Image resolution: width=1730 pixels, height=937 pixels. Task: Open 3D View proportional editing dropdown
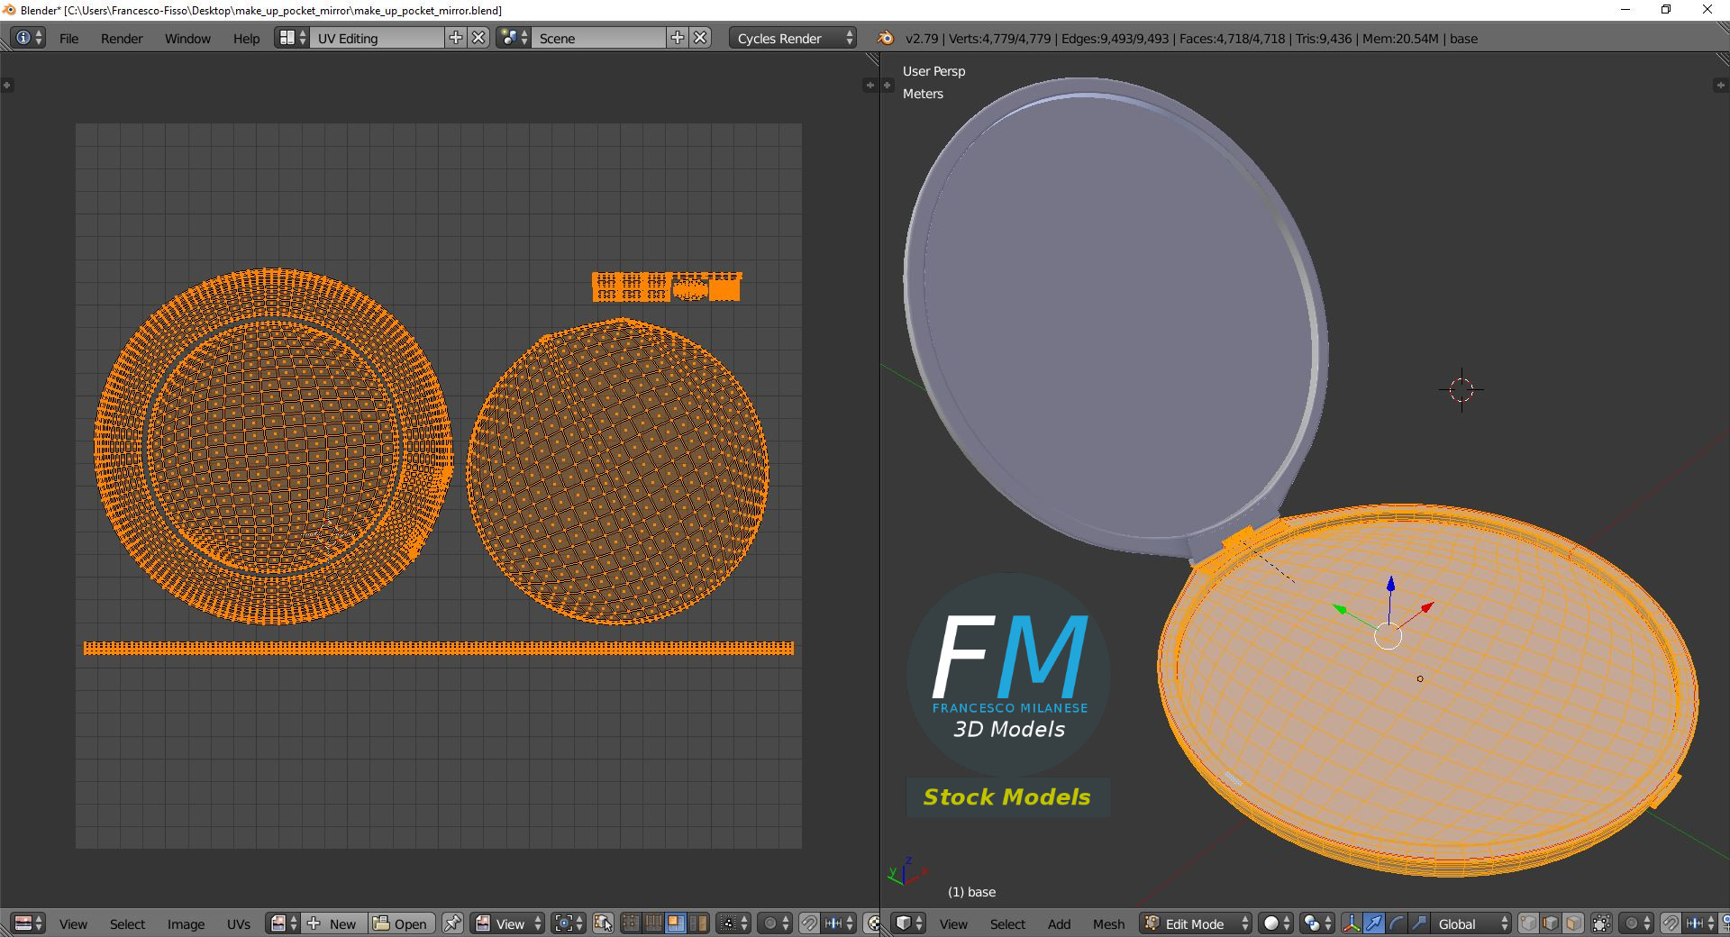pos(1636,923)
